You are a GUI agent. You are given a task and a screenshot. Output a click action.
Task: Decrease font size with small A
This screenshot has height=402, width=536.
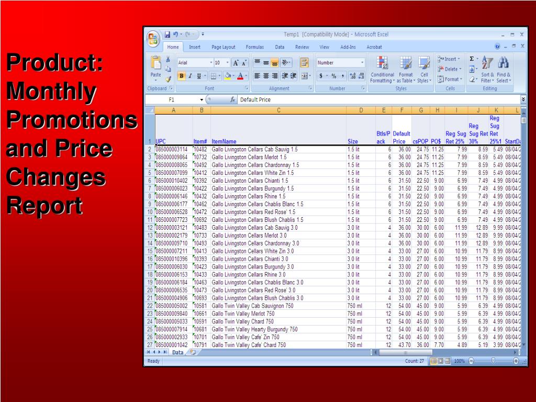244,63
